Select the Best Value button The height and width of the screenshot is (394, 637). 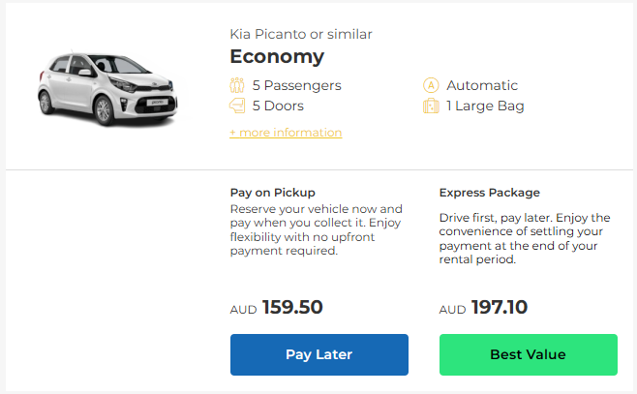(529, 354)
